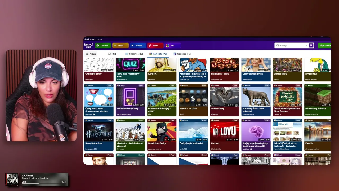The image size is (339, 191).
Task: Click author name jakubstolicka
Action: [216, 149]
